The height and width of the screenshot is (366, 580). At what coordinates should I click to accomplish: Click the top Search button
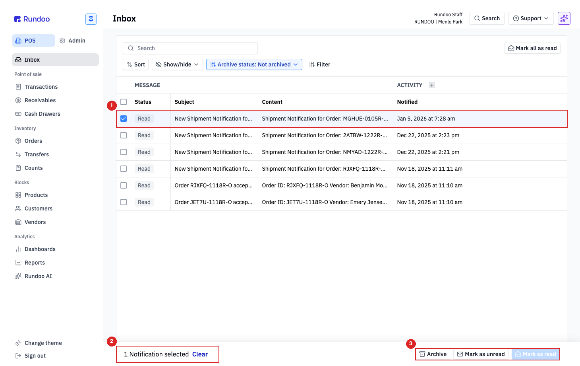click(487, 18)
